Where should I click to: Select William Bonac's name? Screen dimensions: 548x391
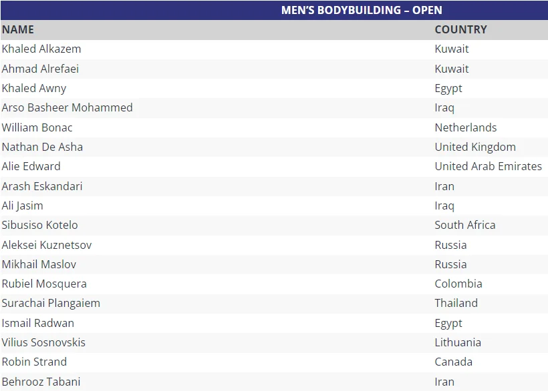click(x=37, y=127)
